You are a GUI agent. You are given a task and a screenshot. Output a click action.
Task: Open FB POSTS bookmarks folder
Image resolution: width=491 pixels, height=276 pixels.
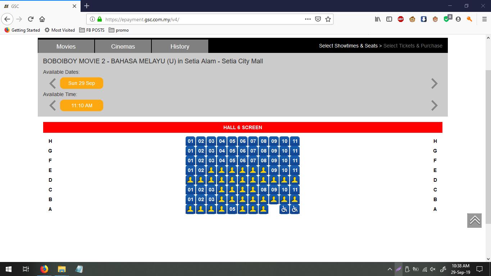coord(92,30)
